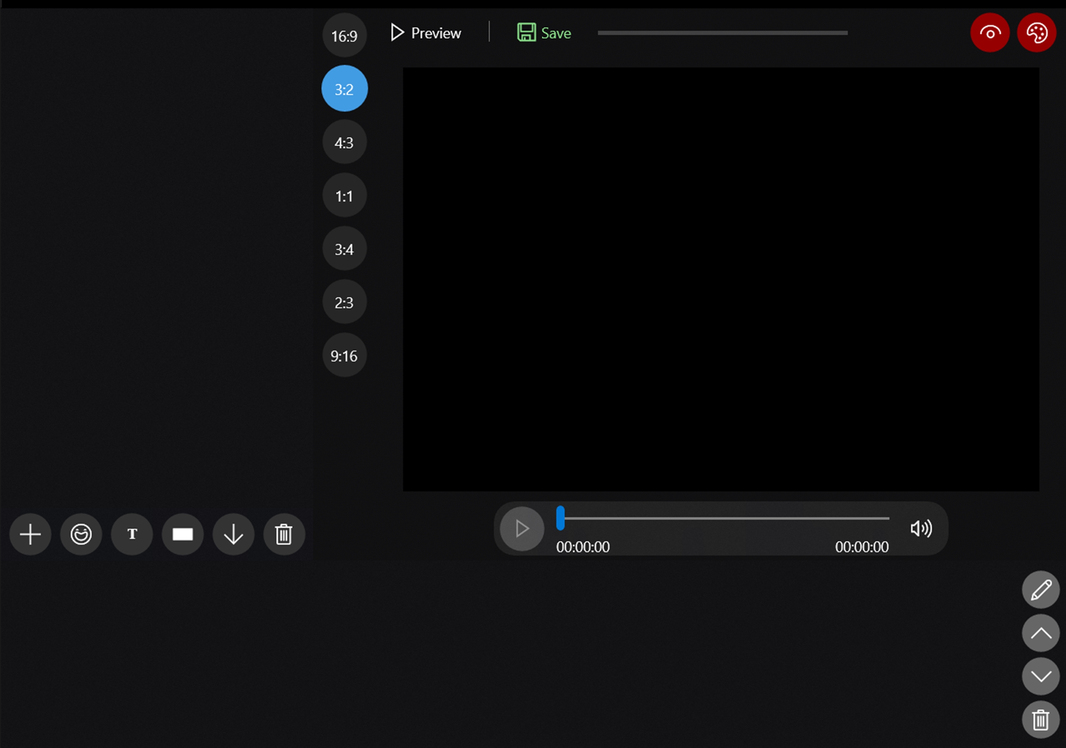Select the T text tool
Viewport: 1066px width, 748px height.
click(x=132, y=534)
